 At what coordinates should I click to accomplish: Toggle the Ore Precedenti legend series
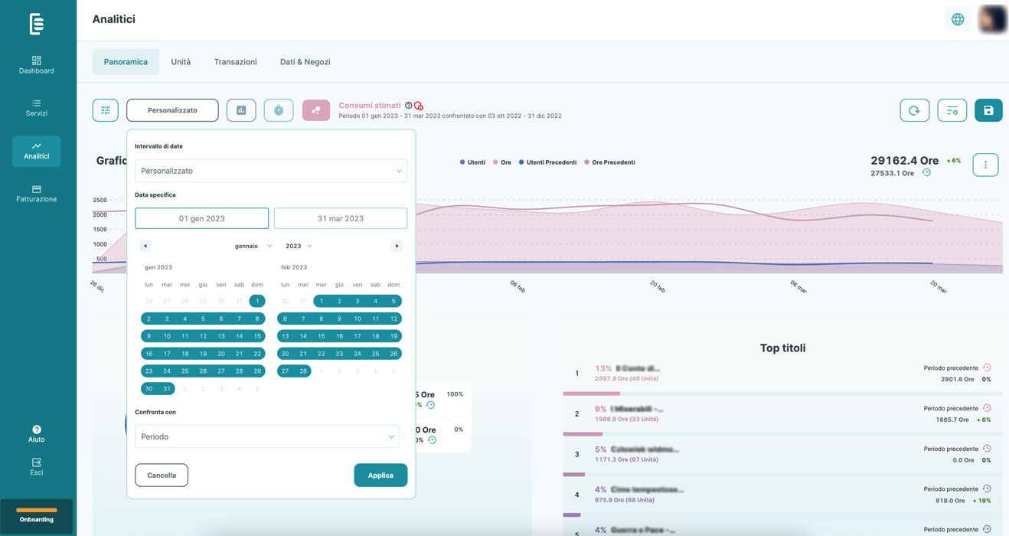[609, 162]
